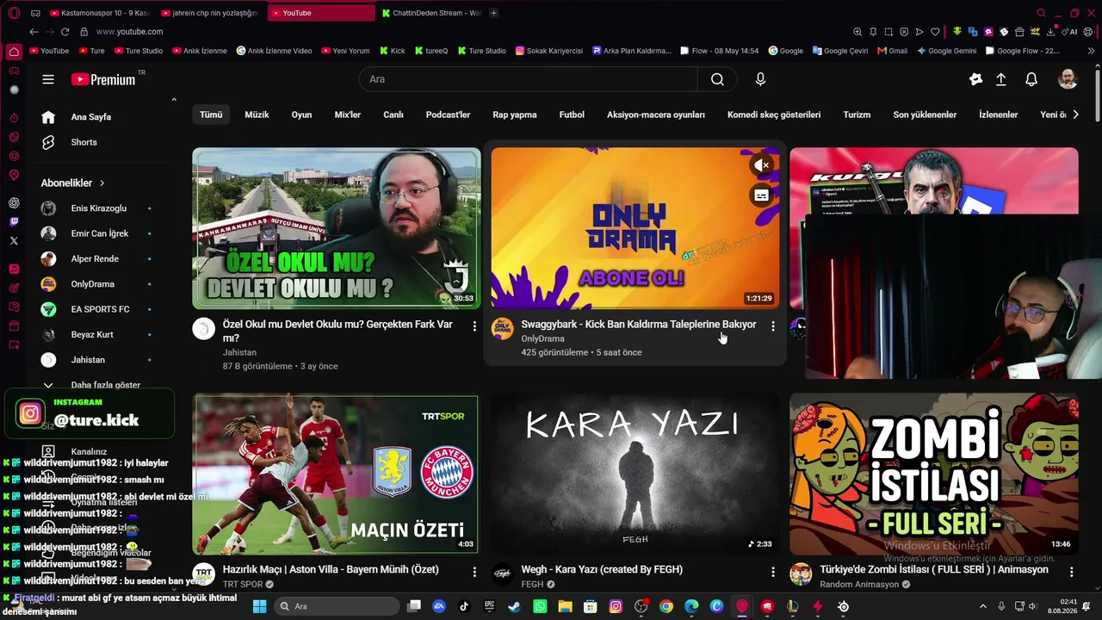Start voice search with the microphone

tap(760, 79)
